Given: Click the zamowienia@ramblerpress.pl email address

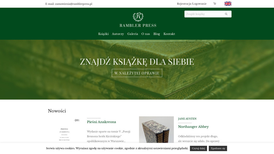Looking at the screenshot, I should 74,4.
